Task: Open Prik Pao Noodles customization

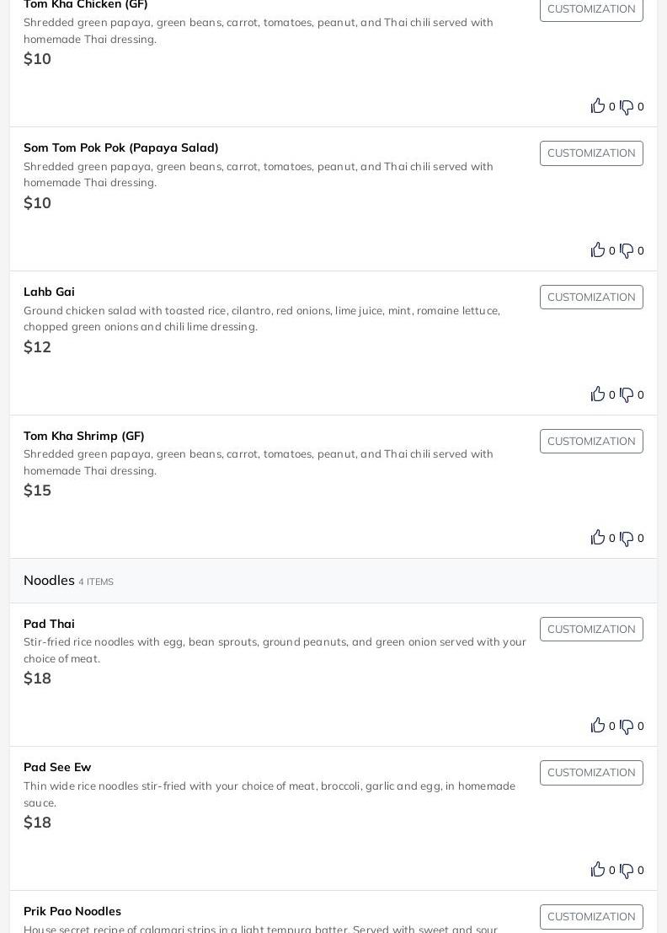Action: click(x=591, y=917)
